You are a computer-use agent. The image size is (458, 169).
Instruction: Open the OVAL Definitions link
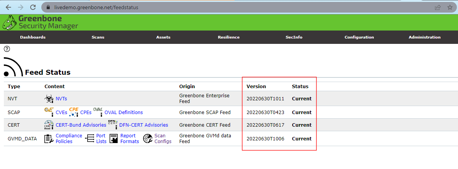124,112
